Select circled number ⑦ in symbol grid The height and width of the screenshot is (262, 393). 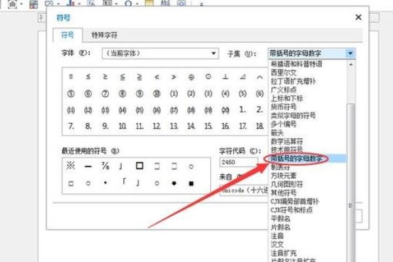coord(105,94)
